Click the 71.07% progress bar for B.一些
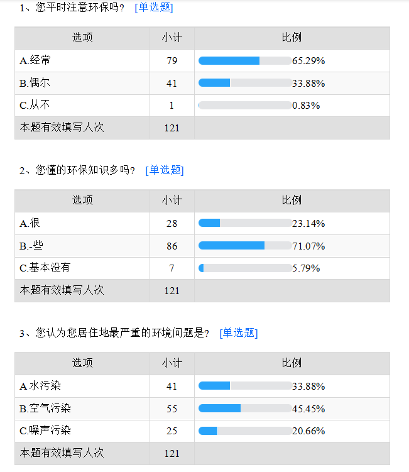The image size is (409, 472). tap(245, 246)
